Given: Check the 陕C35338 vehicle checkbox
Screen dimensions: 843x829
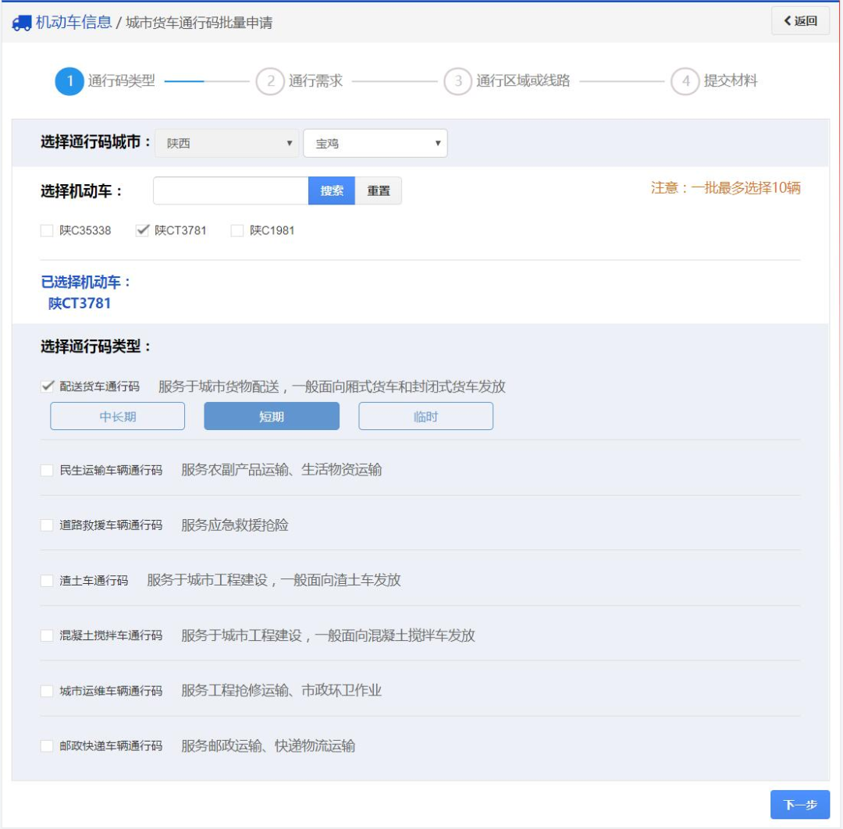Looking at the screenshot, I should pos(47,231).
